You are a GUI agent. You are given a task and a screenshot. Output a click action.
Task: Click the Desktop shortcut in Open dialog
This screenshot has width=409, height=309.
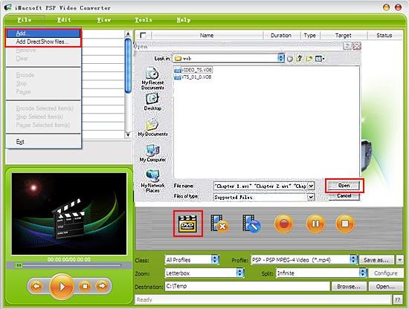pos(152,102)
